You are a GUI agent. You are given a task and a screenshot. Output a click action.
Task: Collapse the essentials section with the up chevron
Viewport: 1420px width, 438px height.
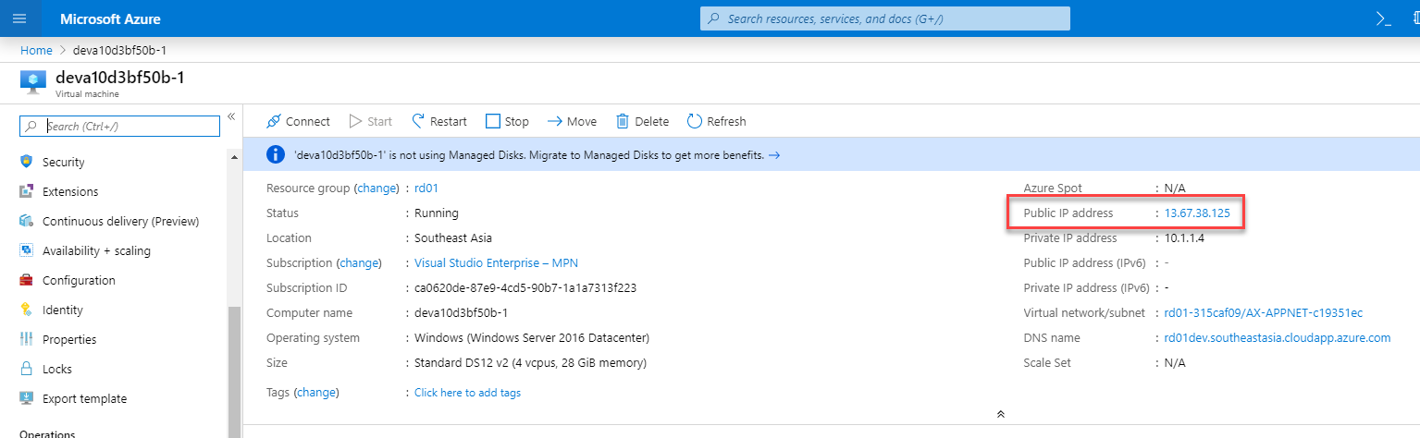1000,414
